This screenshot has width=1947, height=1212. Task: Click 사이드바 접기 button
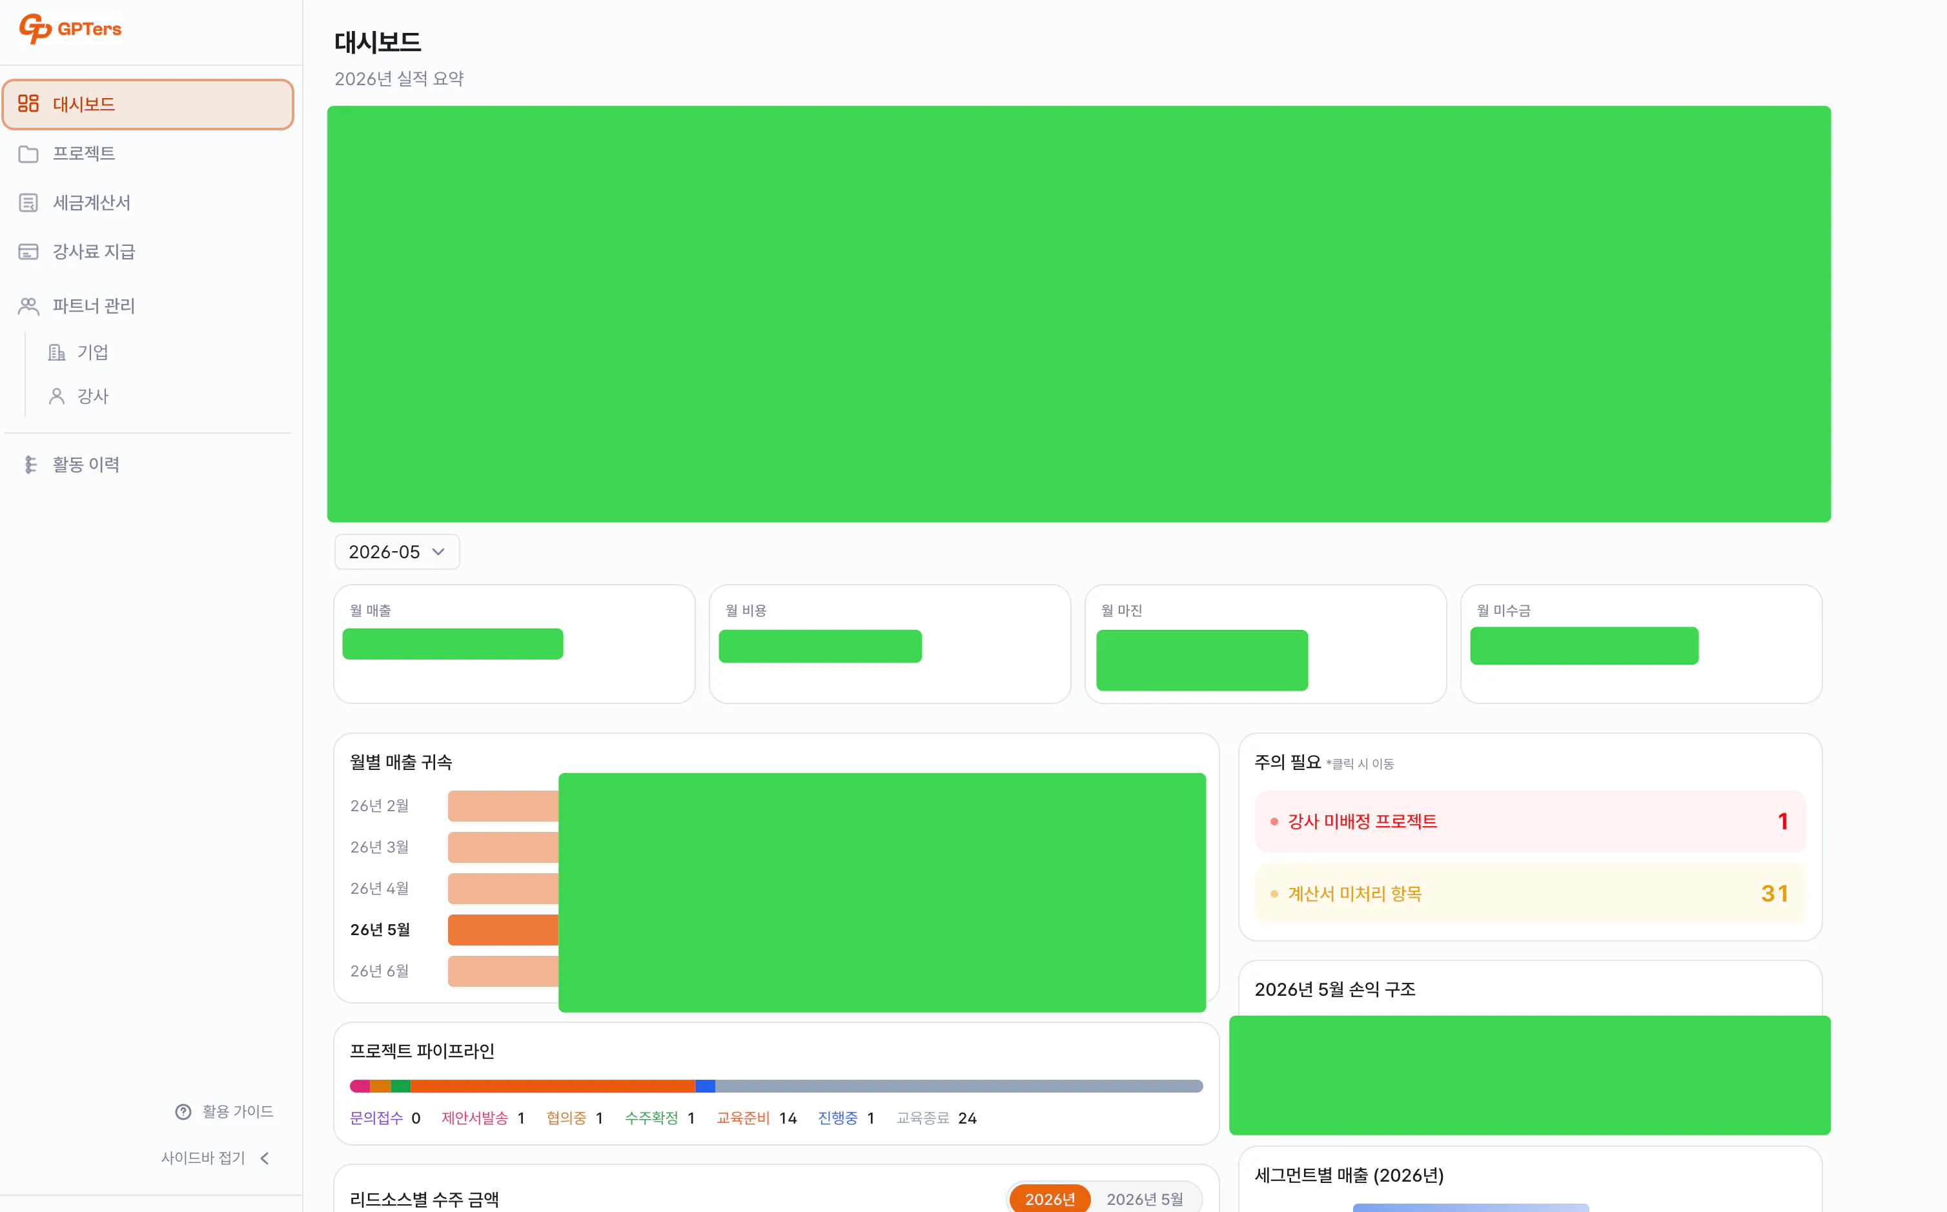pyautogui.click(x=216, y=1158)
